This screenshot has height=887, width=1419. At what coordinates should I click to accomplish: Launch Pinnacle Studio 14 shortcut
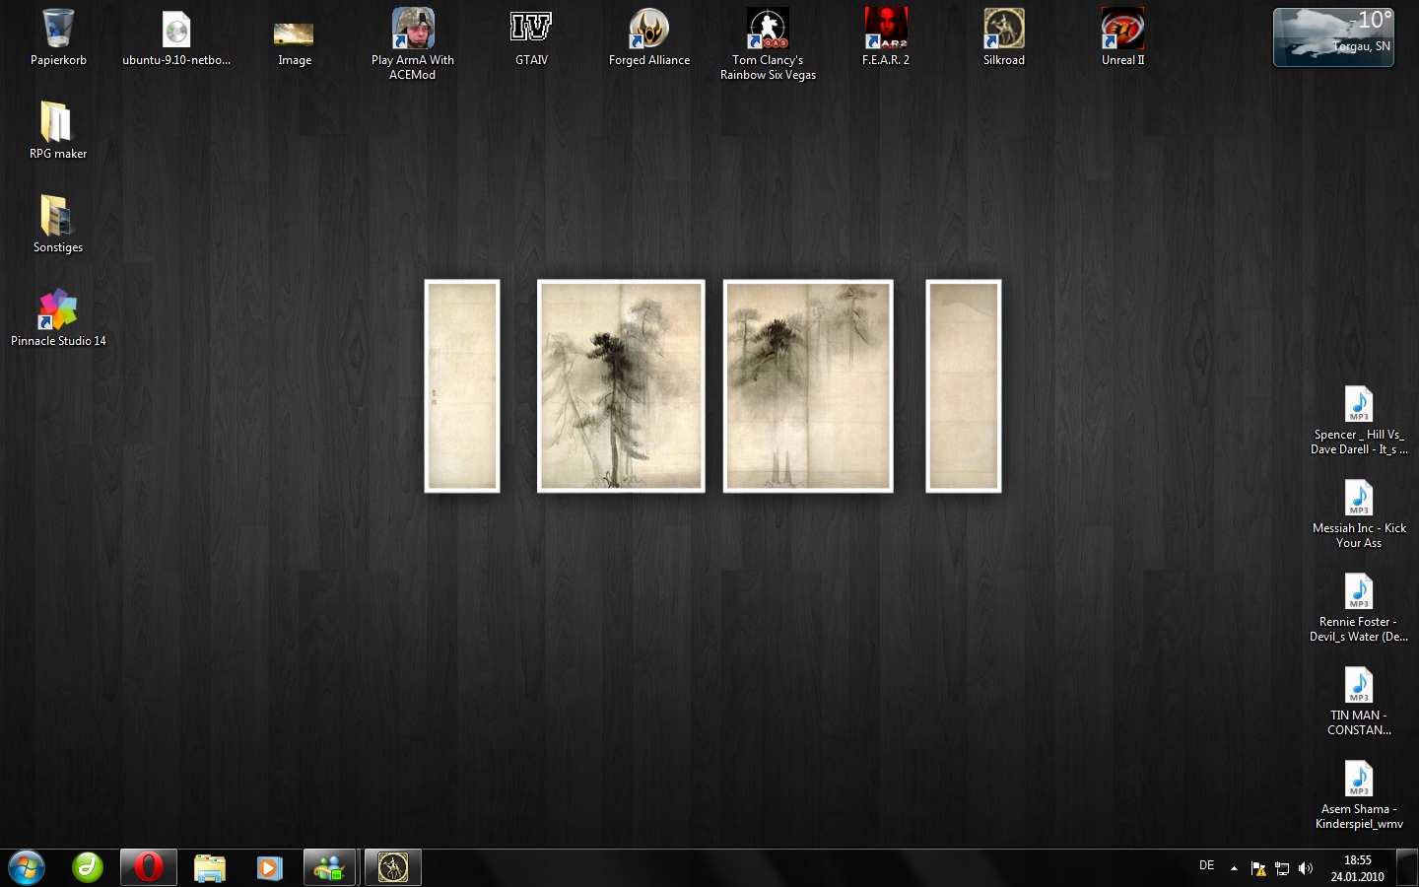58,318
